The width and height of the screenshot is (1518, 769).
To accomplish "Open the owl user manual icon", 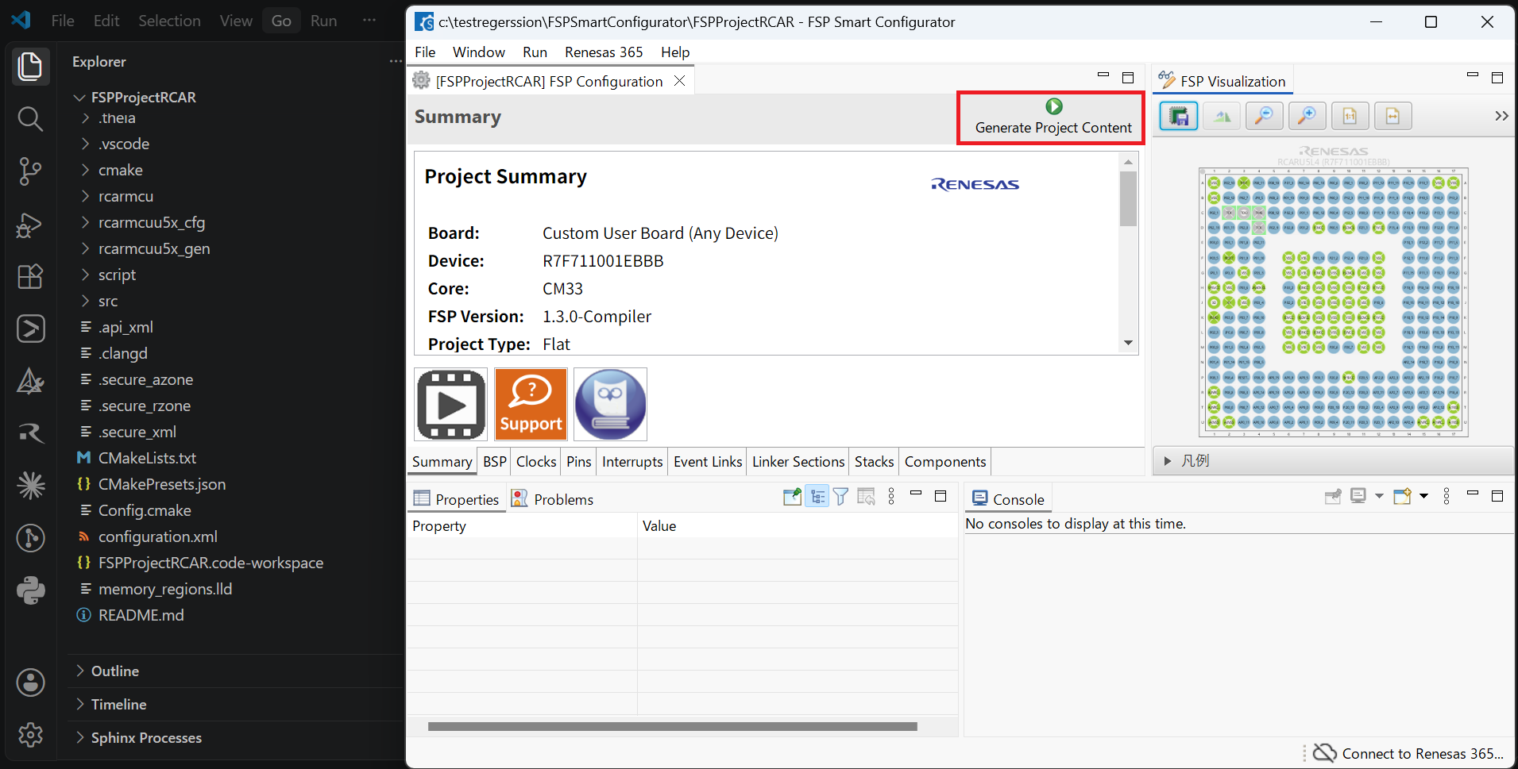I will (610, 405).
